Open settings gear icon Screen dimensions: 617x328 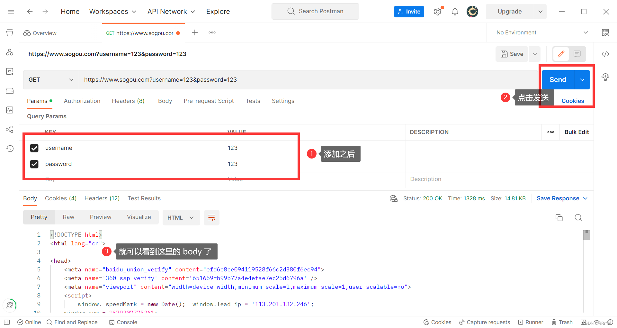(437, 12)
